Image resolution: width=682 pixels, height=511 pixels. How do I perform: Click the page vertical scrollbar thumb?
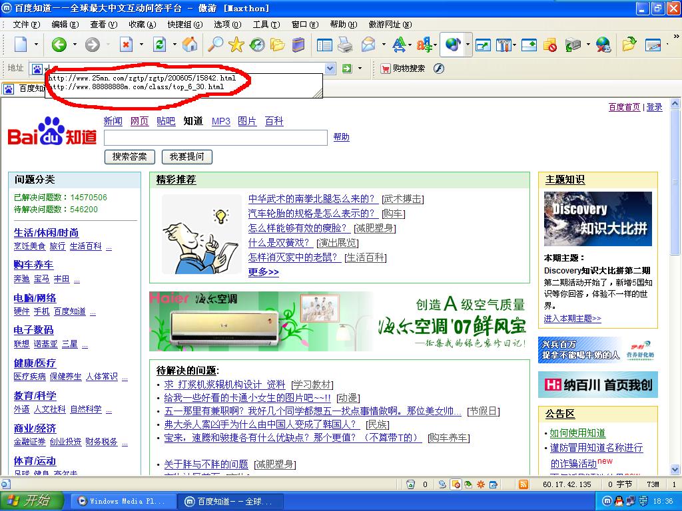(675, 182)
